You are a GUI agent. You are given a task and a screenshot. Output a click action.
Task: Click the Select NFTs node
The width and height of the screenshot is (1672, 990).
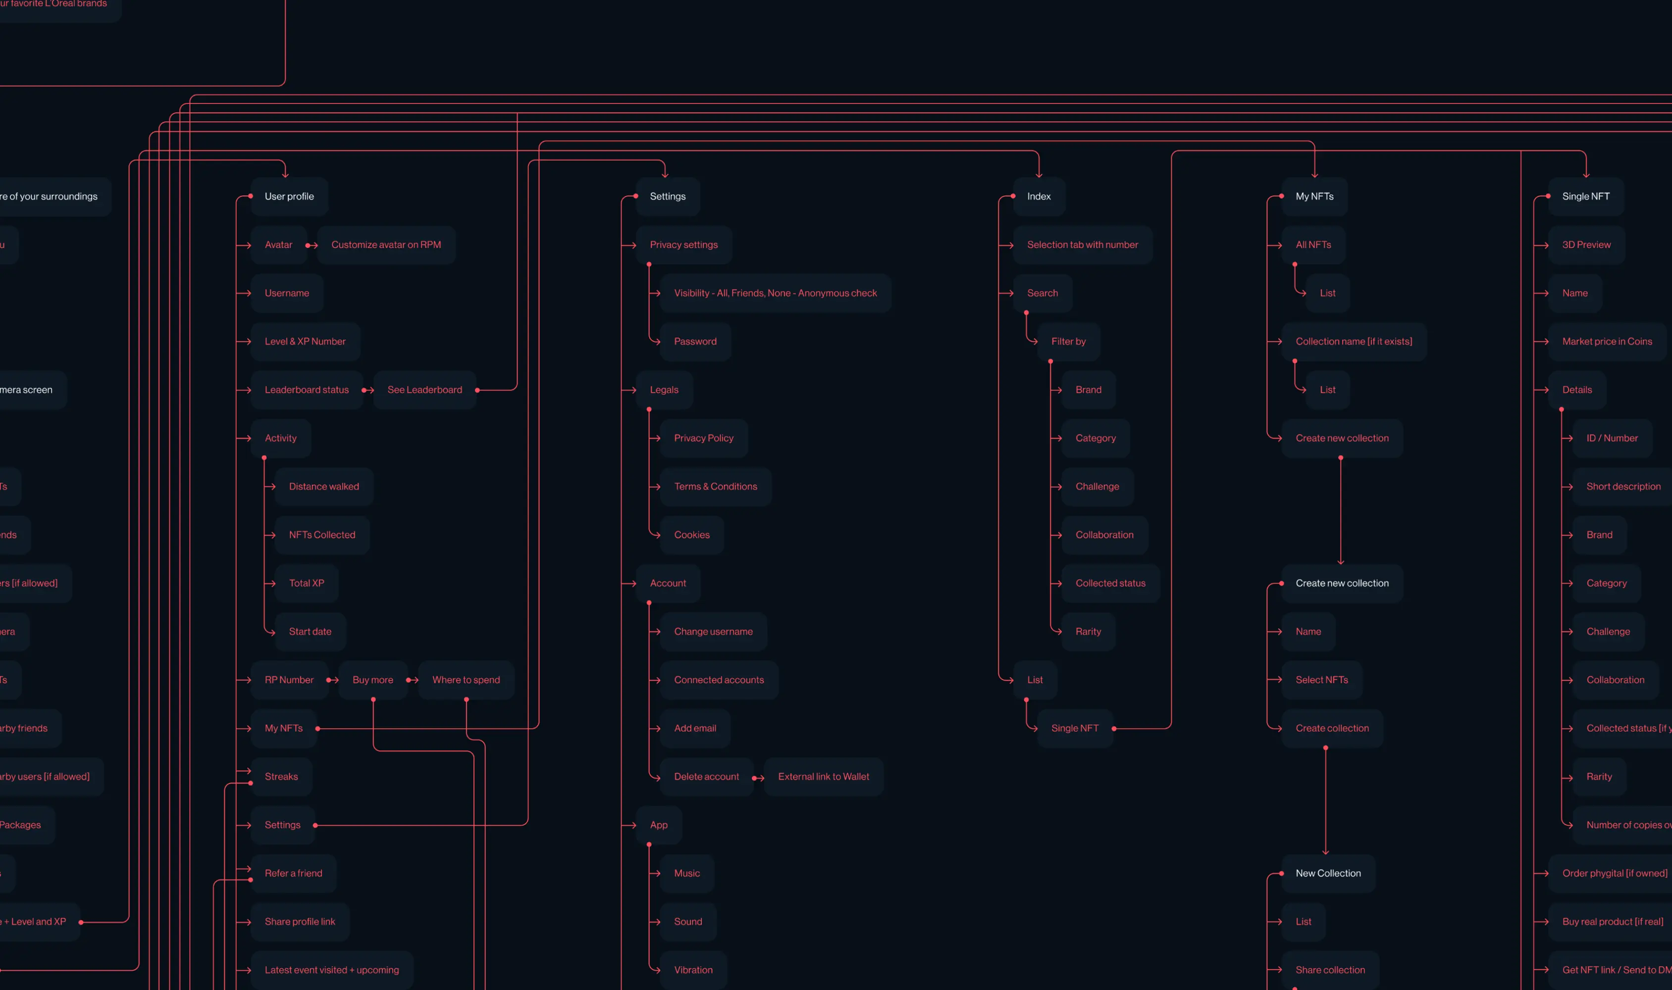(x=1321, y=680)
